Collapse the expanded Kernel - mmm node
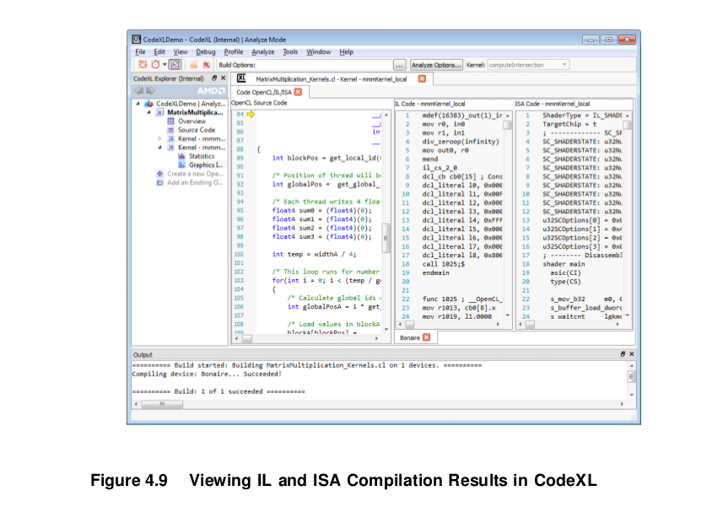Screen dimensions: 723x523 (x=159, y=148)
